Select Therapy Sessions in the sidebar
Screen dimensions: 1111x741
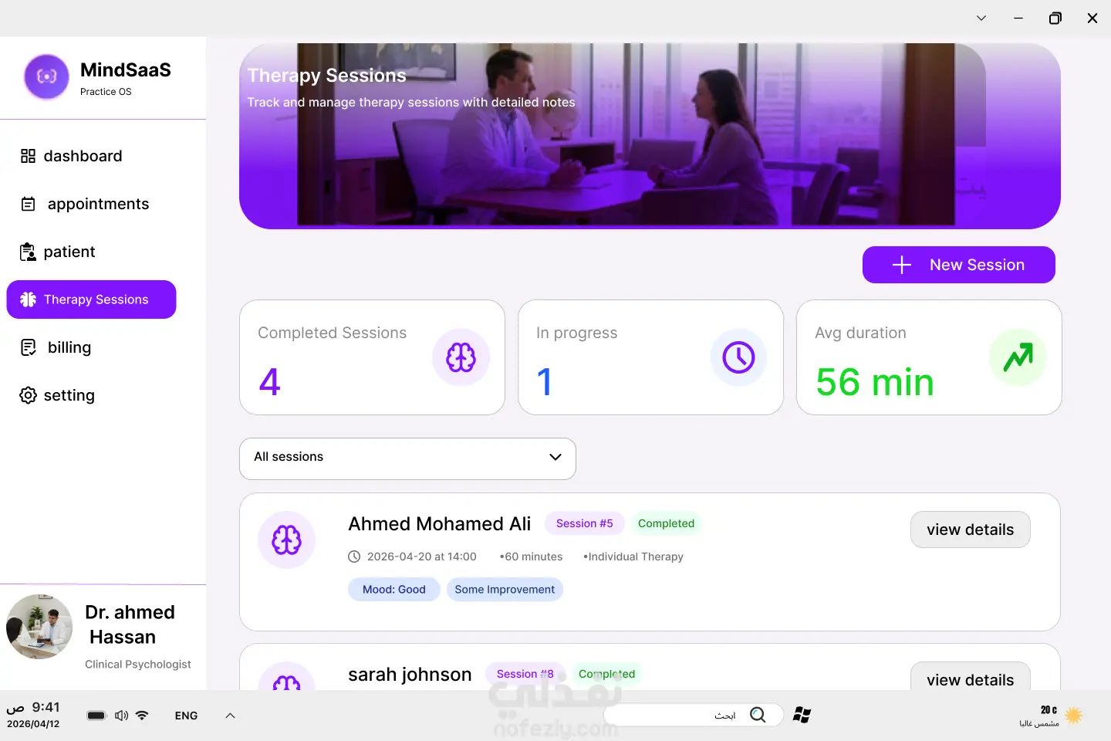click(91, 299)
